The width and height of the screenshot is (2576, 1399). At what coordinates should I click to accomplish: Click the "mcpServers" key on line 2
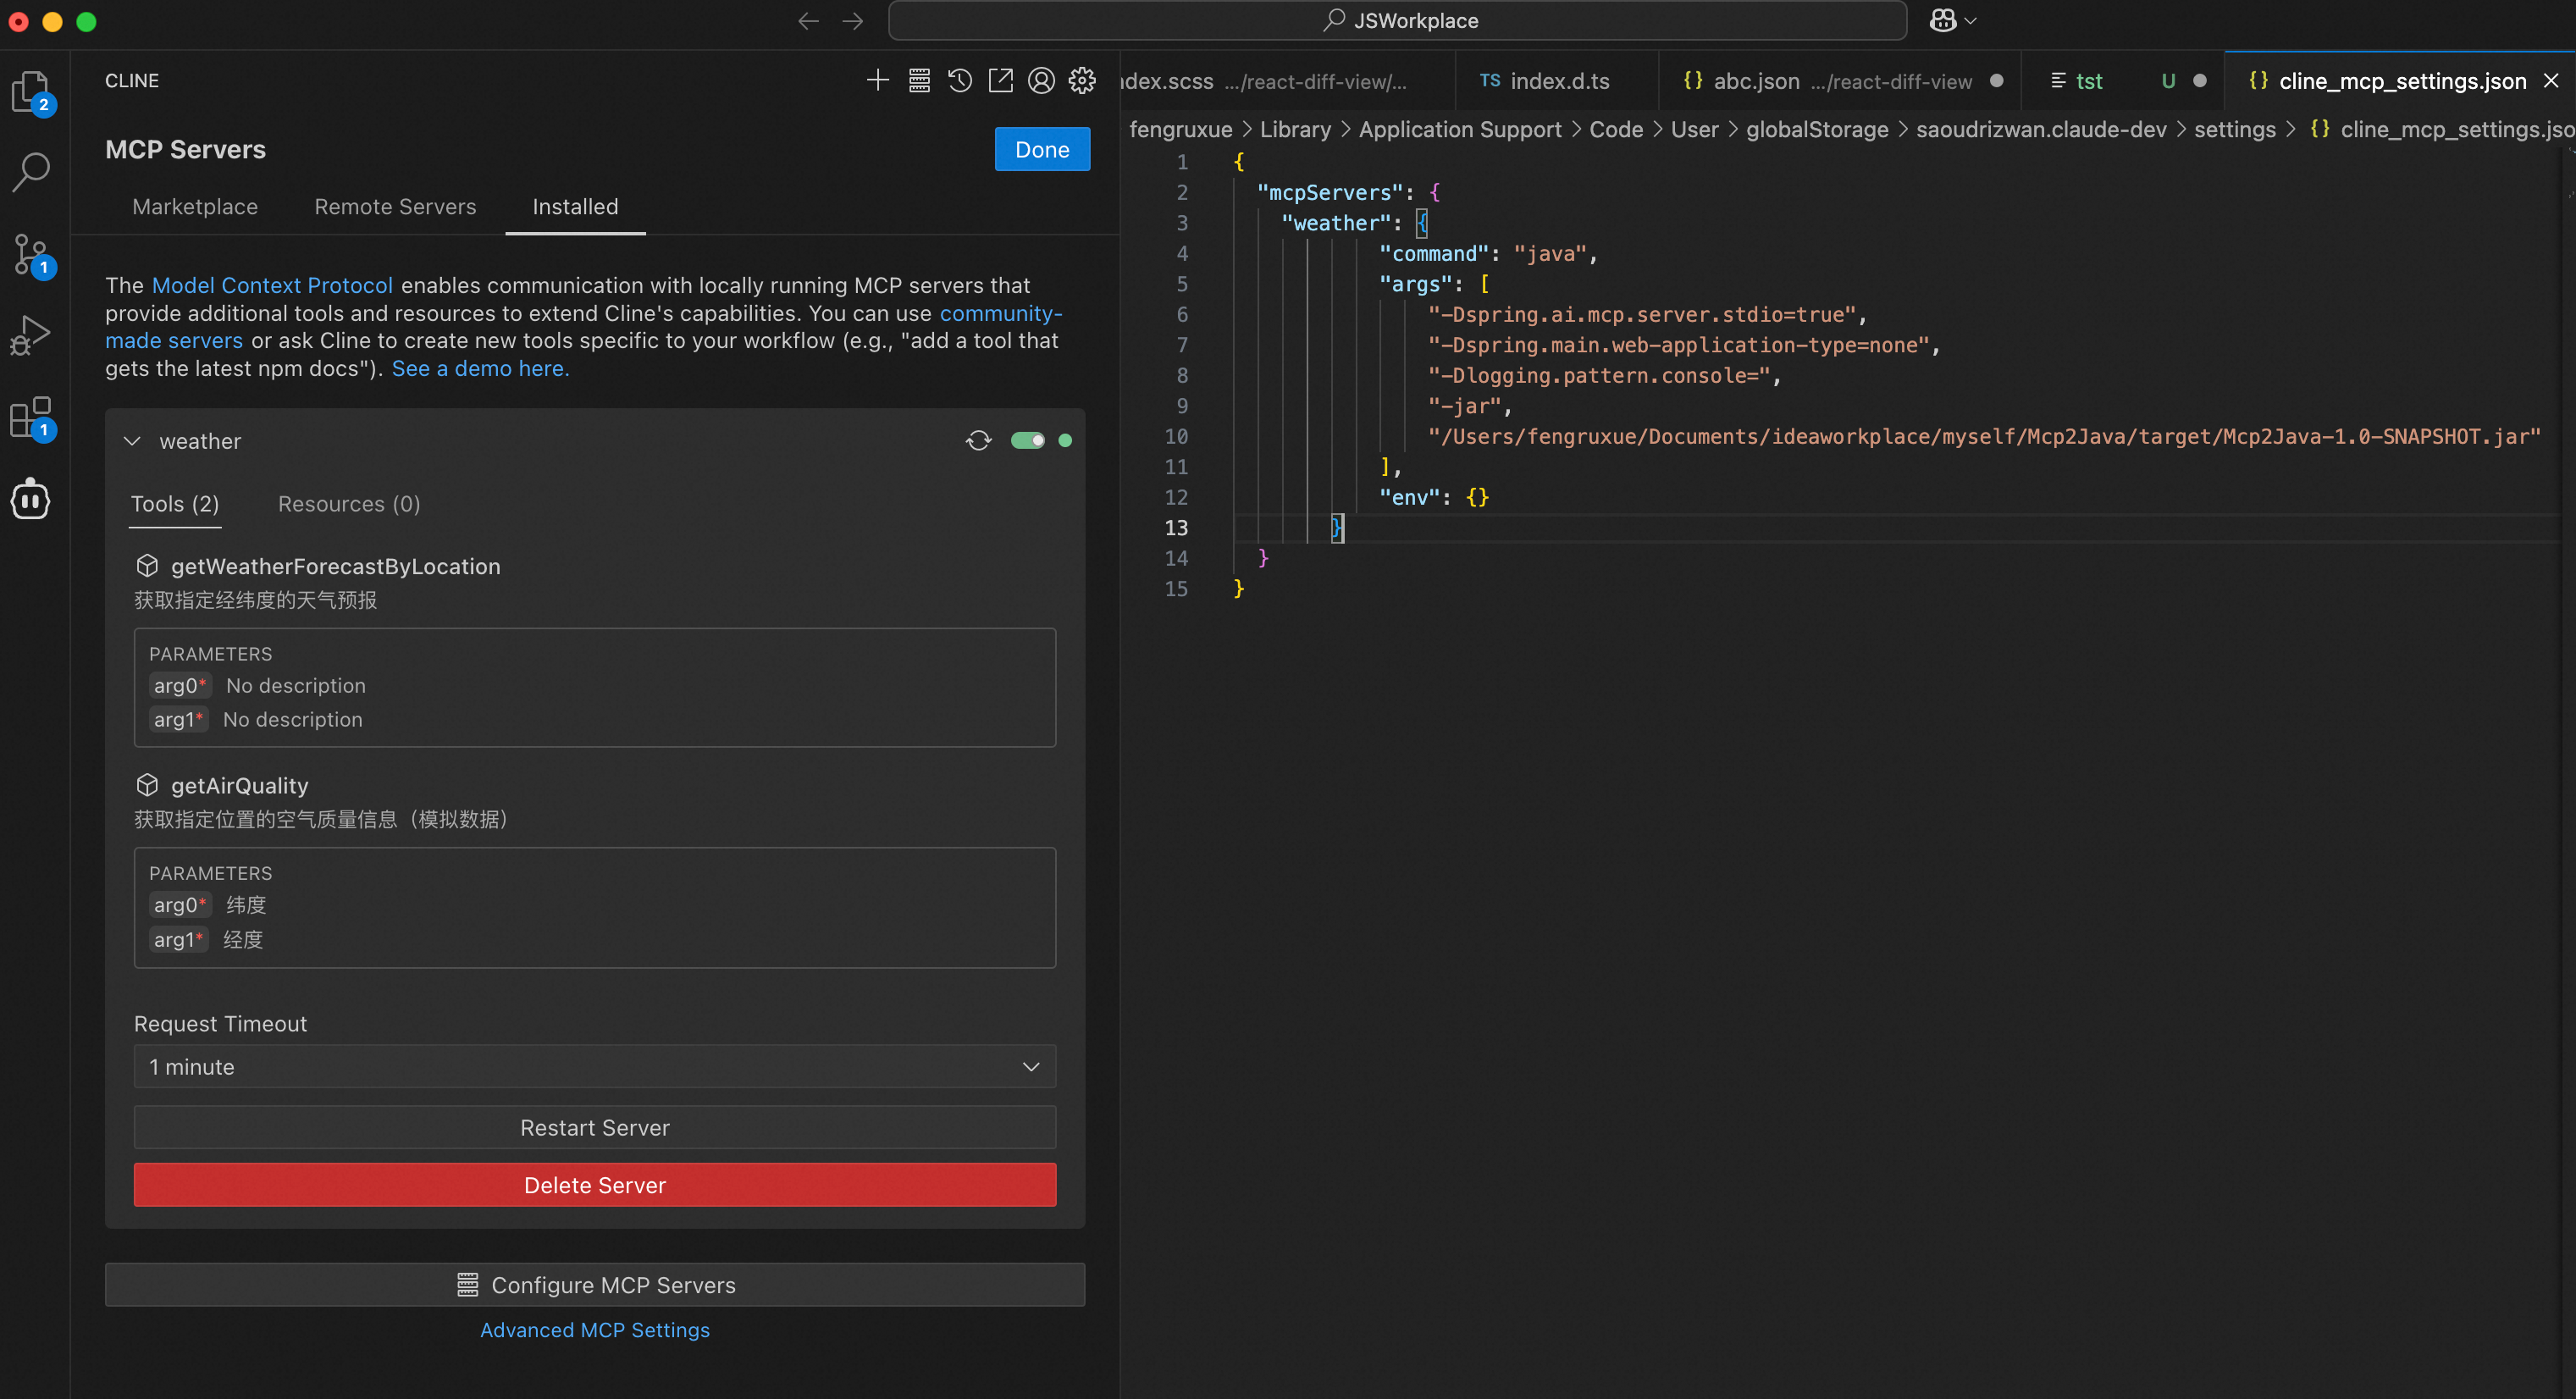(1330, 192)
